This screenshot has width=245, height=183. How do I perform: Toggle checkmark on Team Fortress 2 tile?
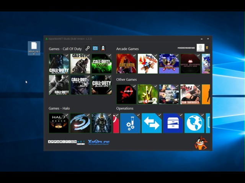[x=198, y=86]
